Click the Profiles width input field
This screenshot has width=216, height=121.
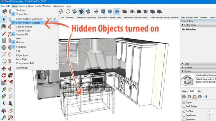pos(210,111)
